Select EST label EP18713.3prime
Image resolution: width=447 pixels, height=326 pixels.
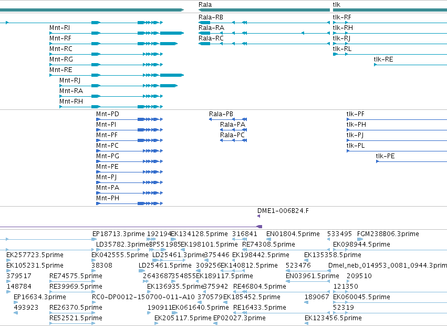point(119,234)
